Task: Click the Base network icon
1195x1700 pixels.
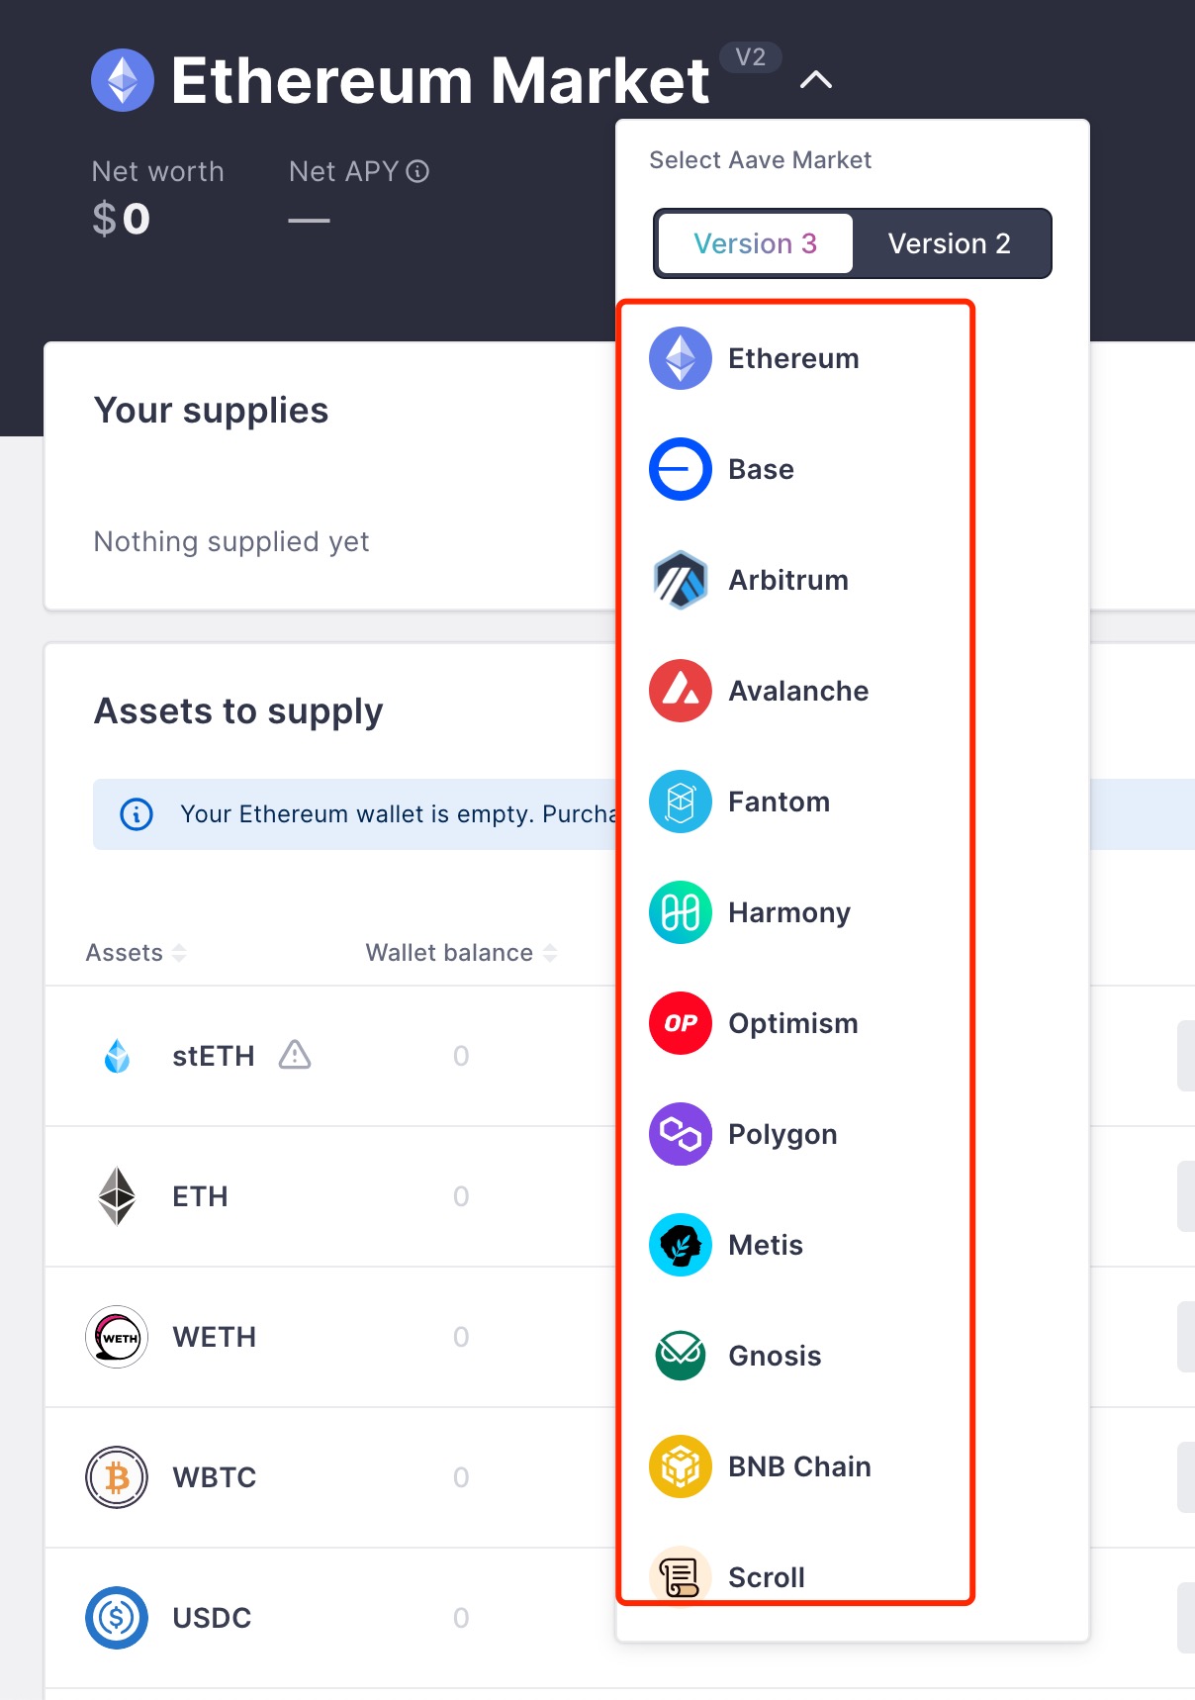Action: pyautogui.click(x=681, y=469)
